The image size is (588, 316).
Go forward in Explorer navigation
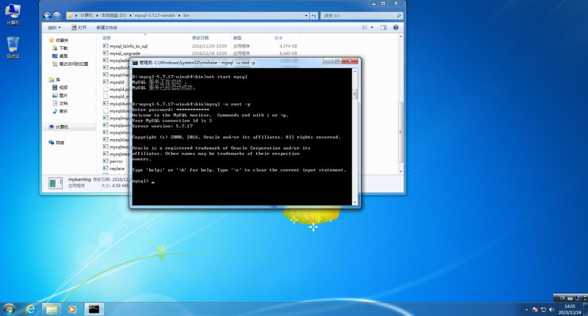[57, 16]
